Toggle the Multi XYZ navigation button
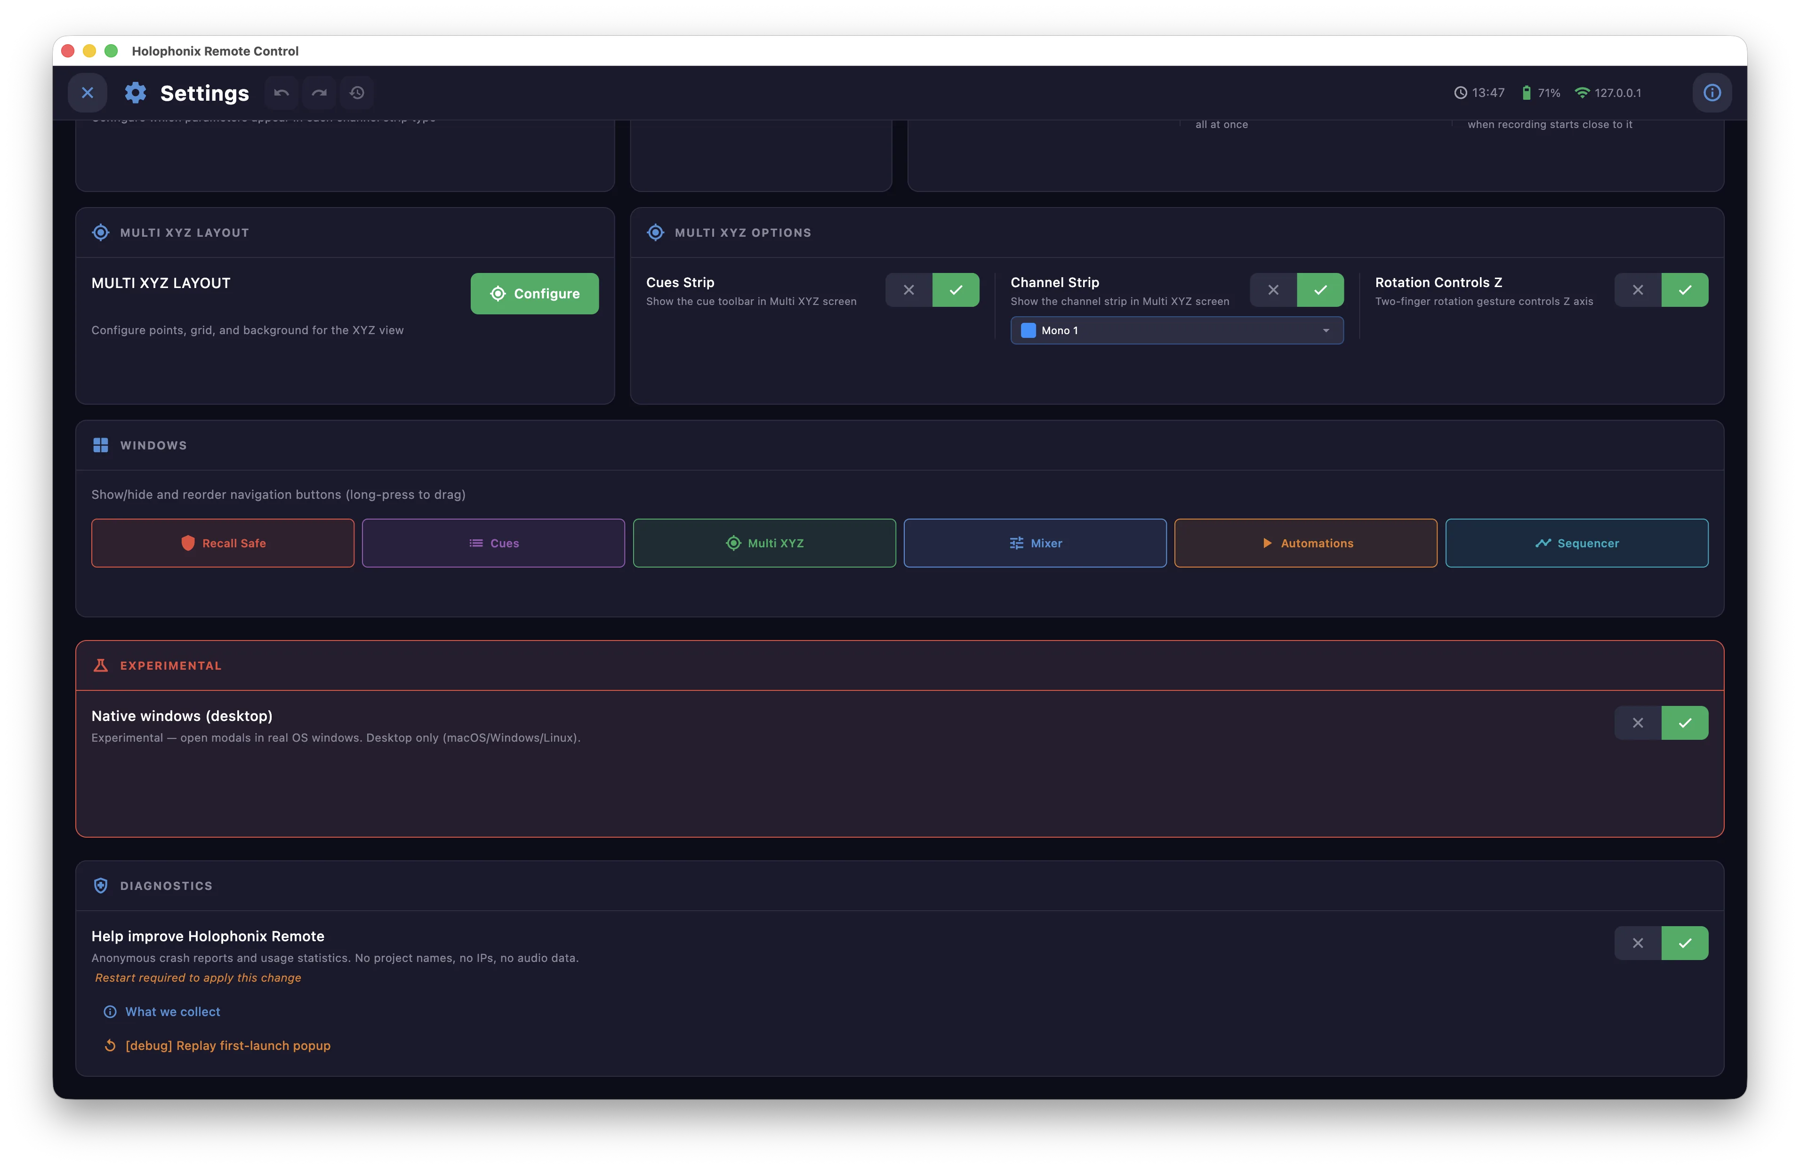The width and height of the screenshot is (1800, 1169). pos(764,543)
